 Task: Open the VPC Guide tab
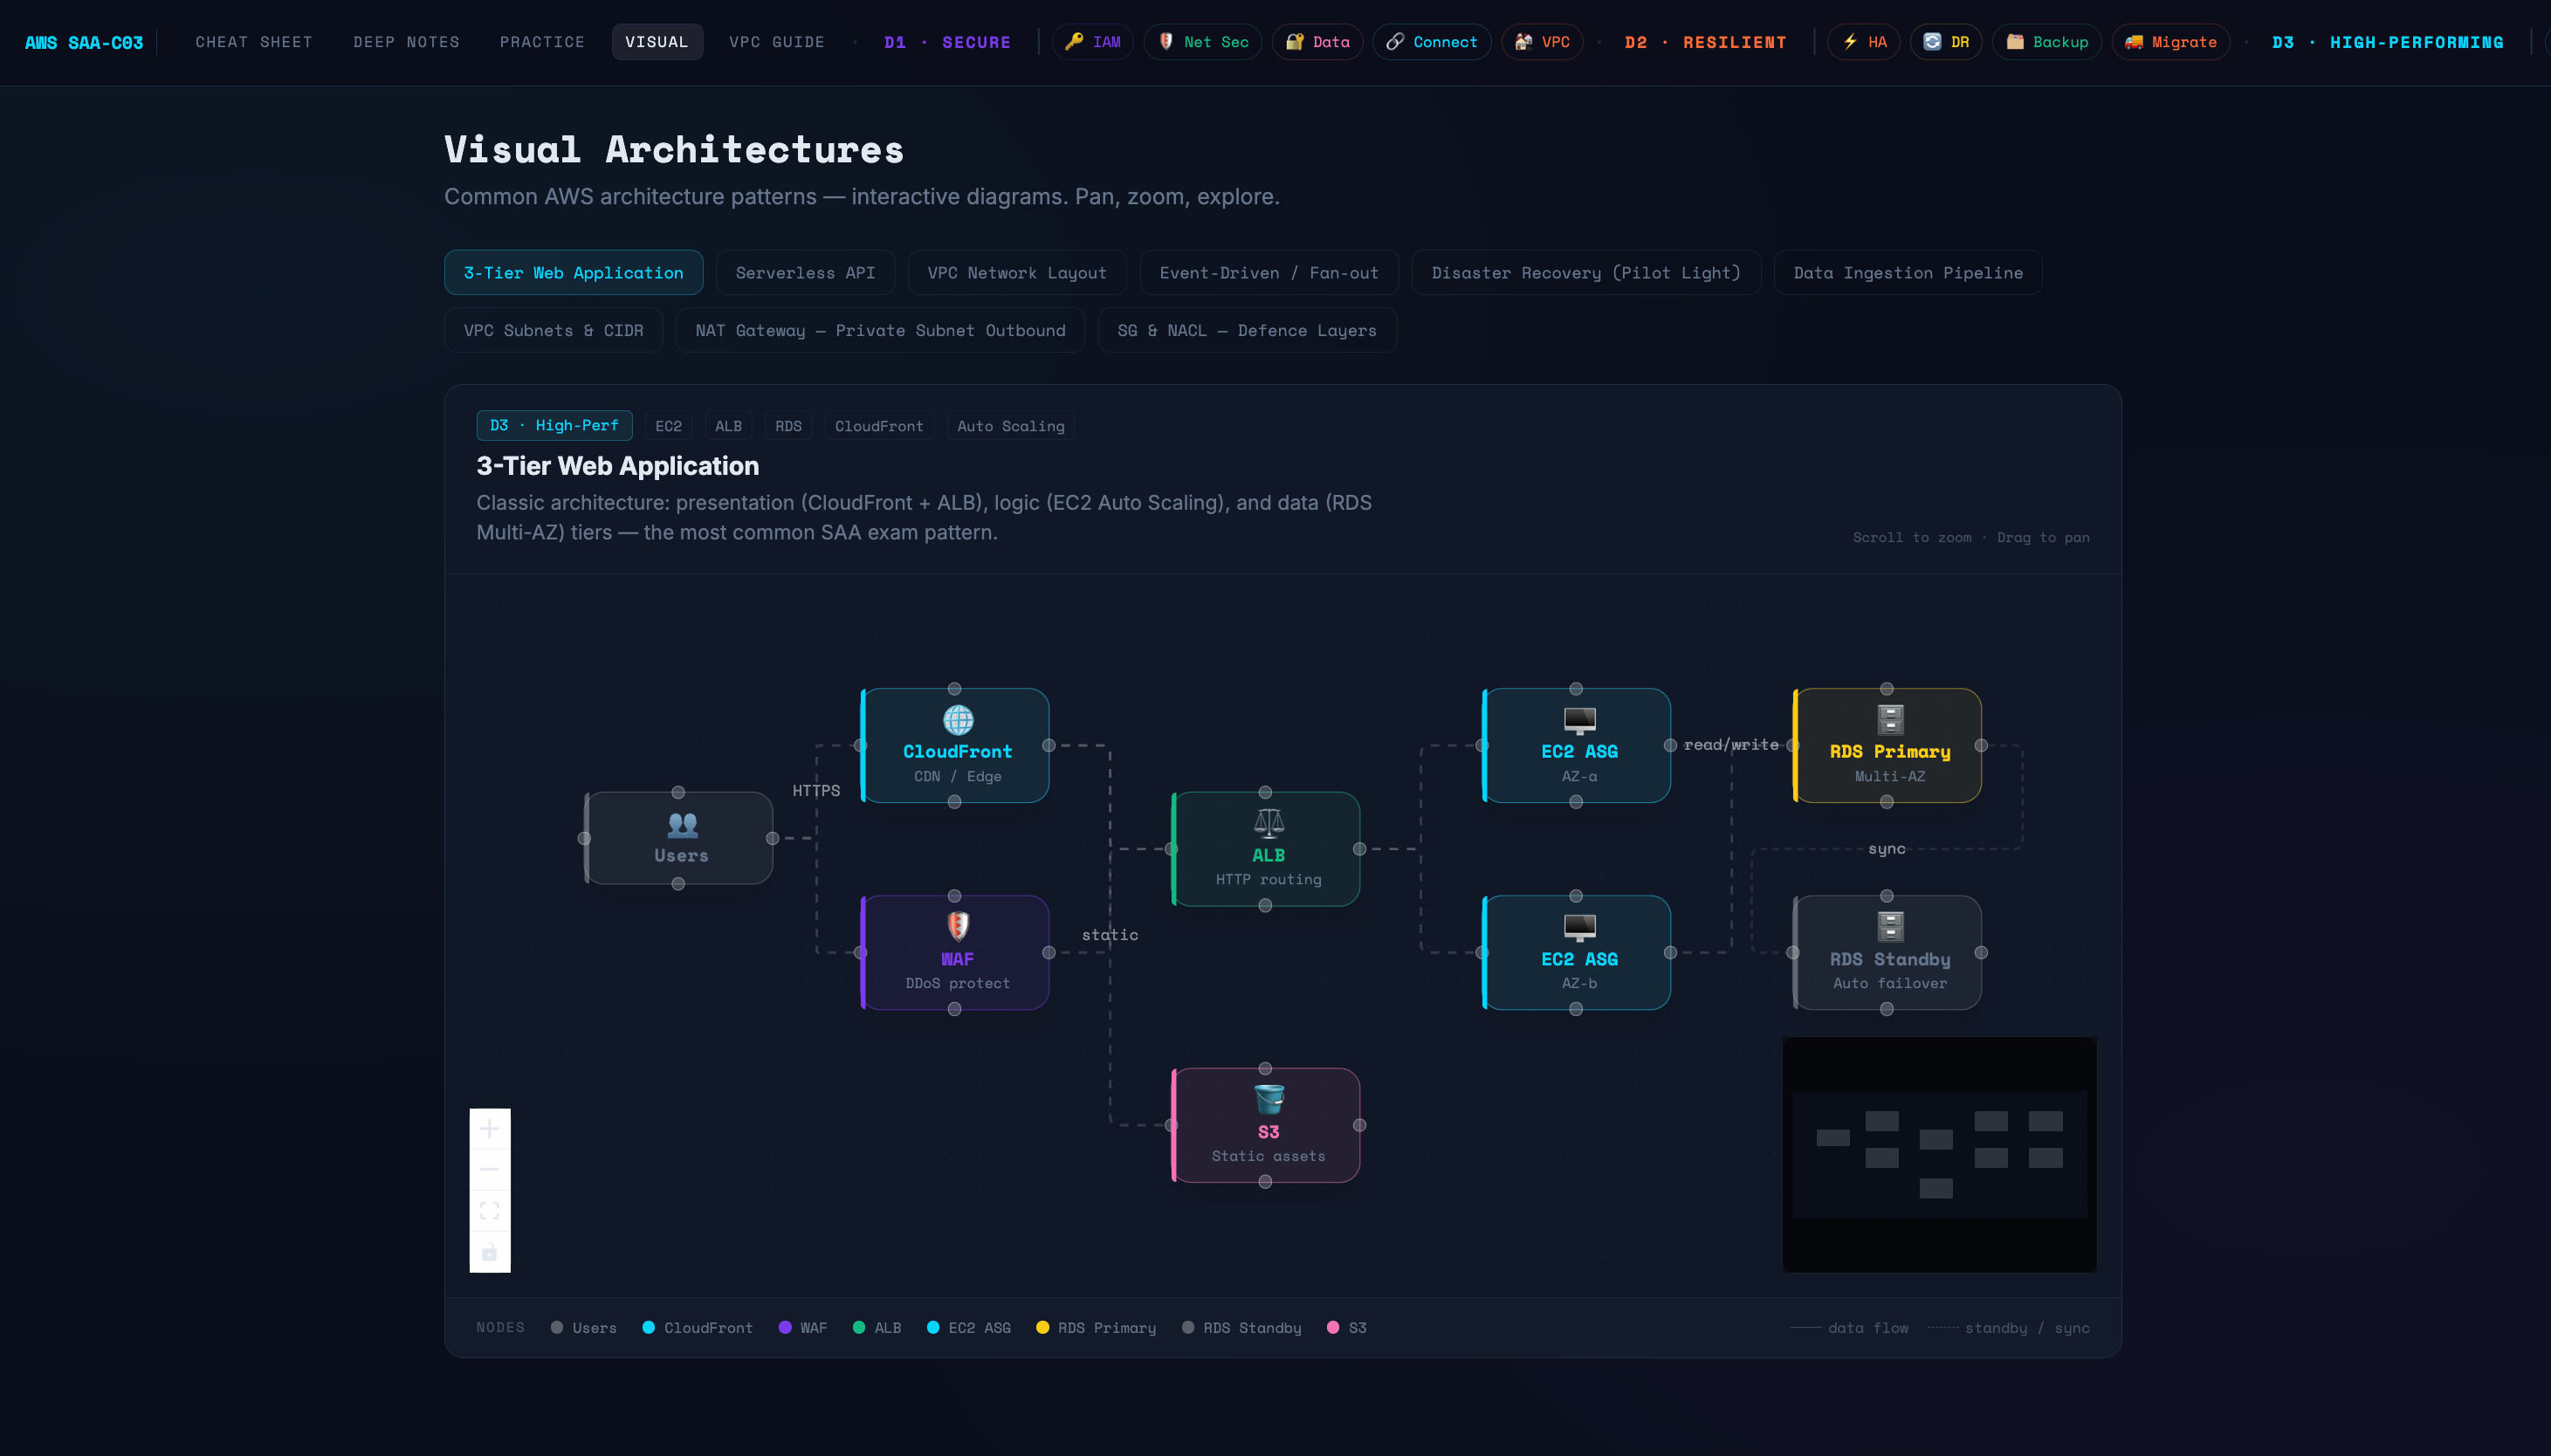tap(777, 42)
